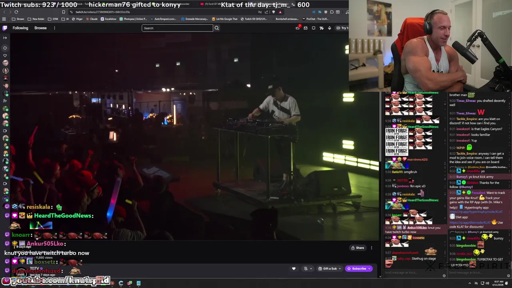This screenshot has height=288, width=512.
Task: Open the browser apps grid icon
Action: coord(4,19)
